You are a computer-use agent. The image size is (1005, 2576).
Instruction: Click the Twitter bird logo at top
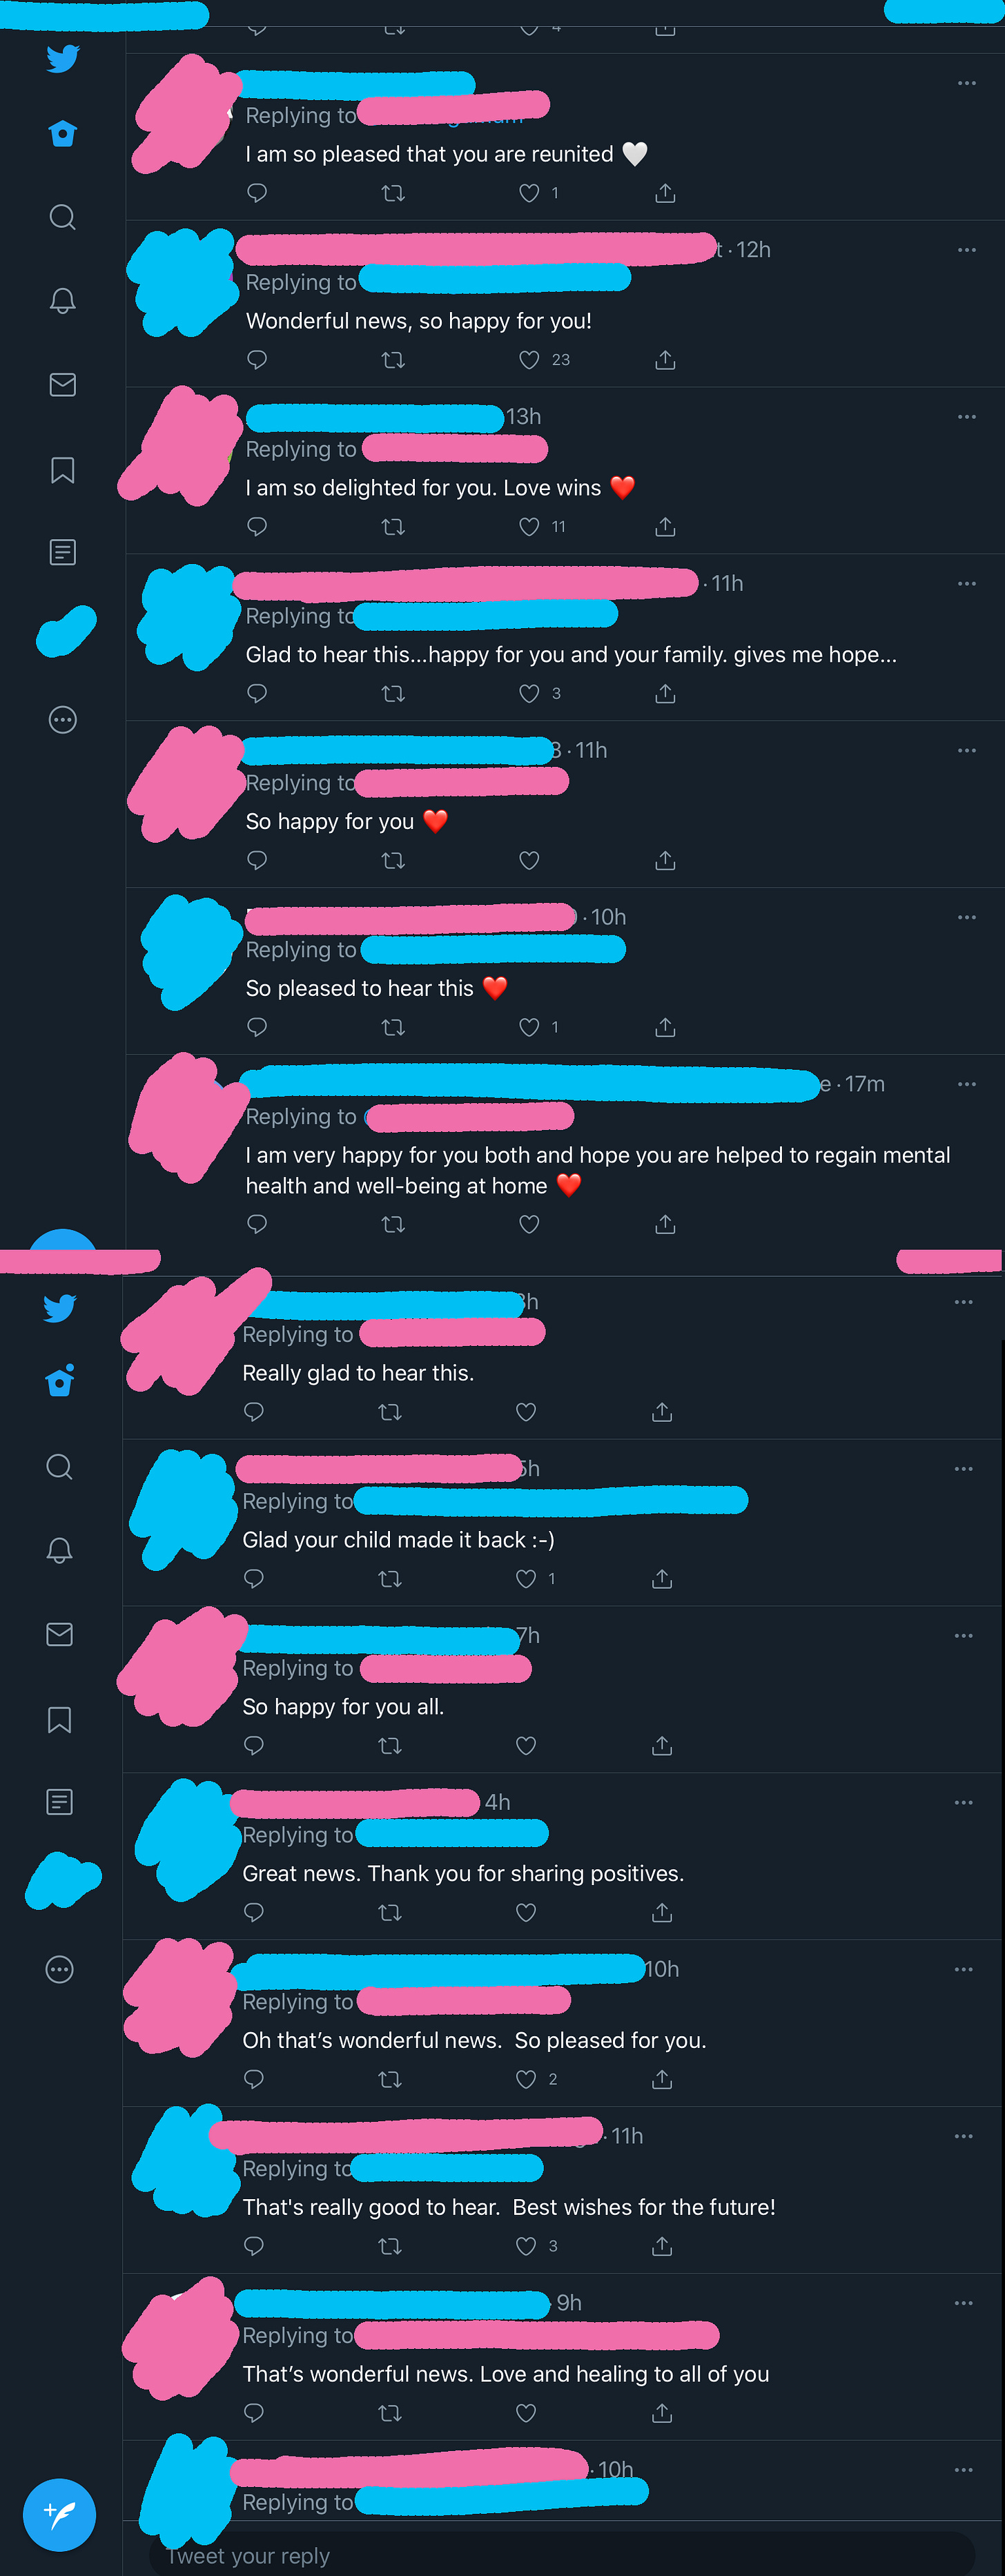pos(62,58)
